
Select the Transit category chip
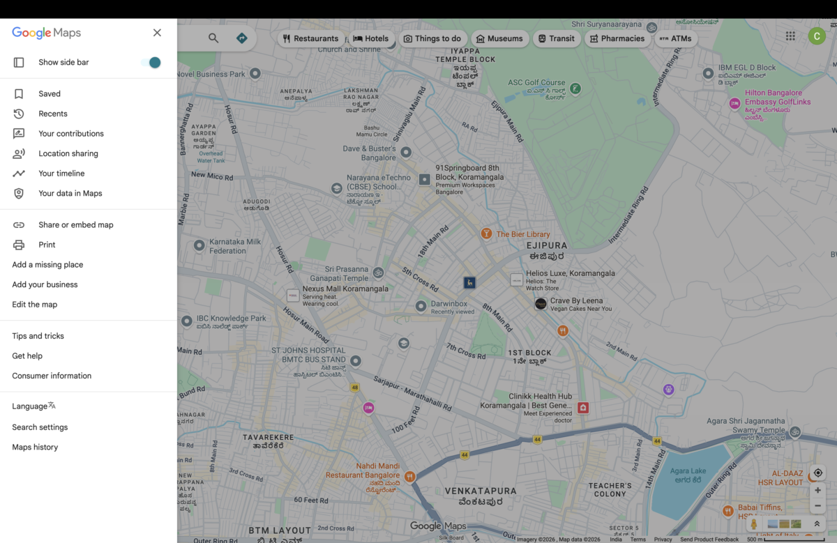[x=557, y=38]
